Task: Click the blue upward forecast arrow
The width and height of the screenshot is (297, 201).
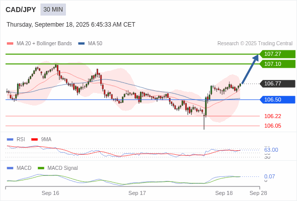Action: [250, 69]
